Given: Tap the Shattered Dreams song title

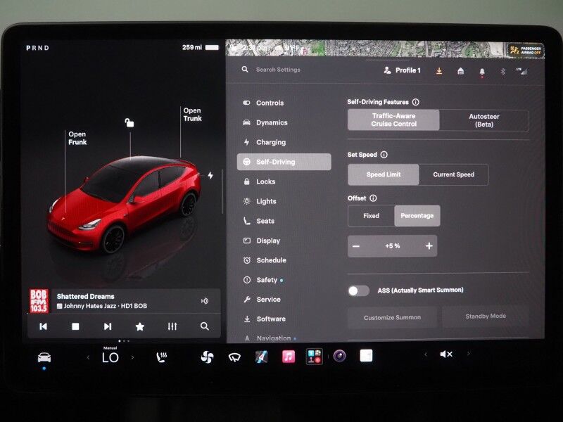Looking at the screenshot, I should click(85, 296).
